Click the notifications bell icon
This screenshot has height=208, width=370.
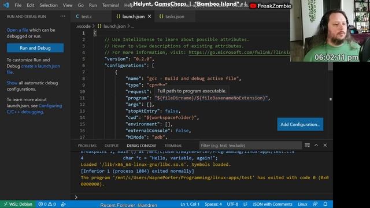point(325,204)
